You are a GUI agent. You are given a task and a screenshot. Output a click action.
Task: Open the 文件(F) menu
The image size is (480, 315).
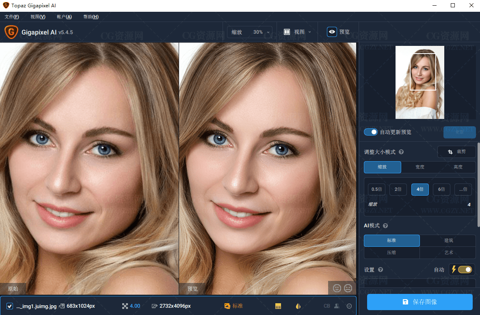[12, 17]
